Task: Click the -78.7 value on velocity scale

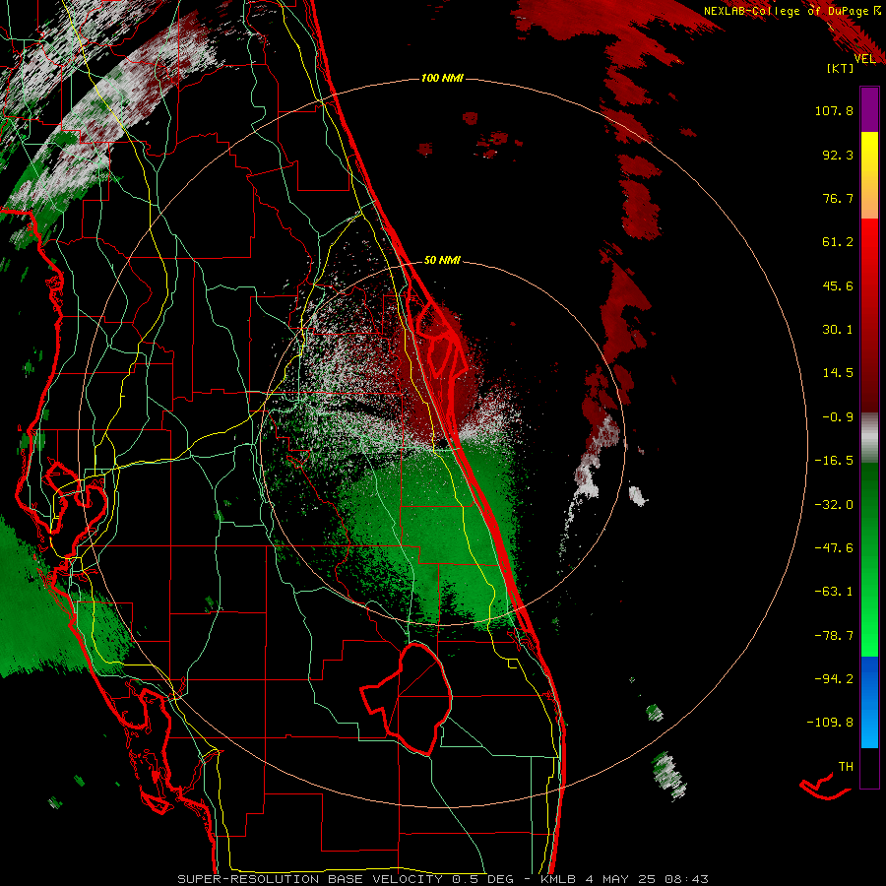Action: [x=834, y=636]
